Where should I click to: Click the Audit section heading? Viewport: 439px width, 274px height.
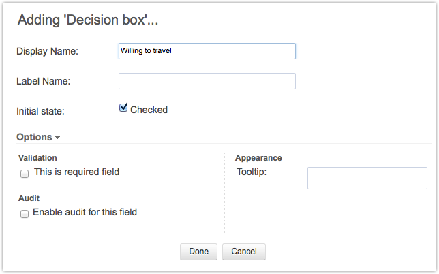pyautogui.click(x=29, y=198)
